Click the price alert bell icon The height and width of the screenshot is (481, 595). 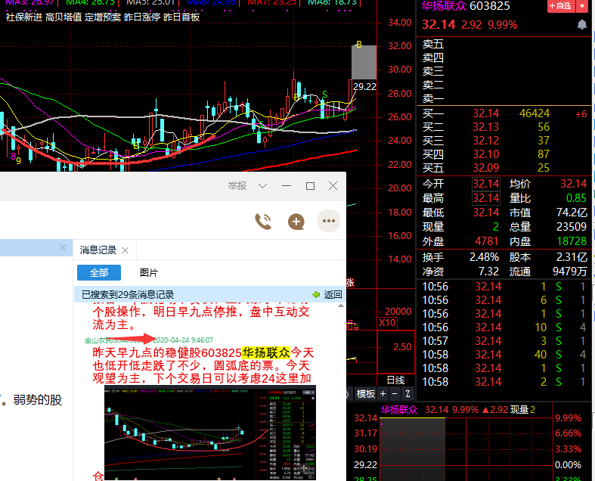tap(581, 25)
